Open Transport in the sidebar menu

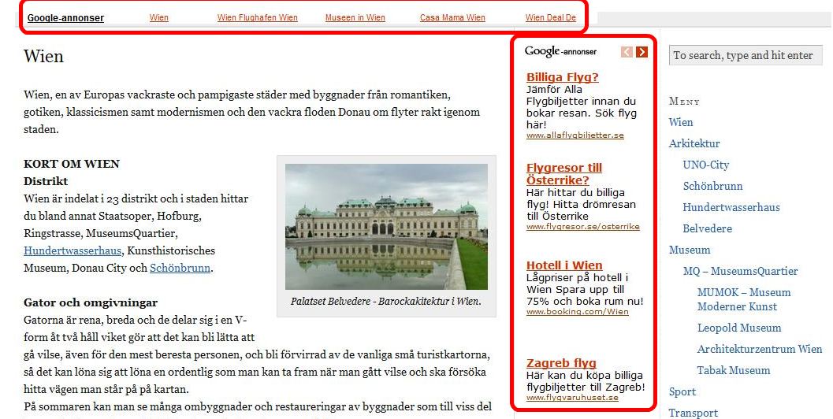tap(694, 413)
